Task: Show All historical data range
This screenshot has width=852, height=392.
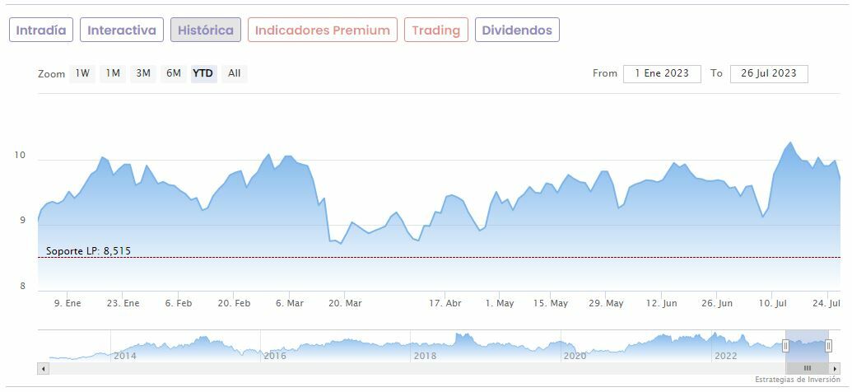Action: pyautogui.click(x=235, y=73)
